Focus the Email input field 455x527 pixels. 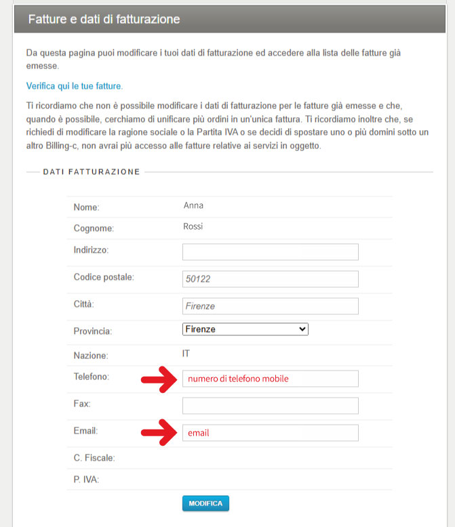[x=270, y=433]
